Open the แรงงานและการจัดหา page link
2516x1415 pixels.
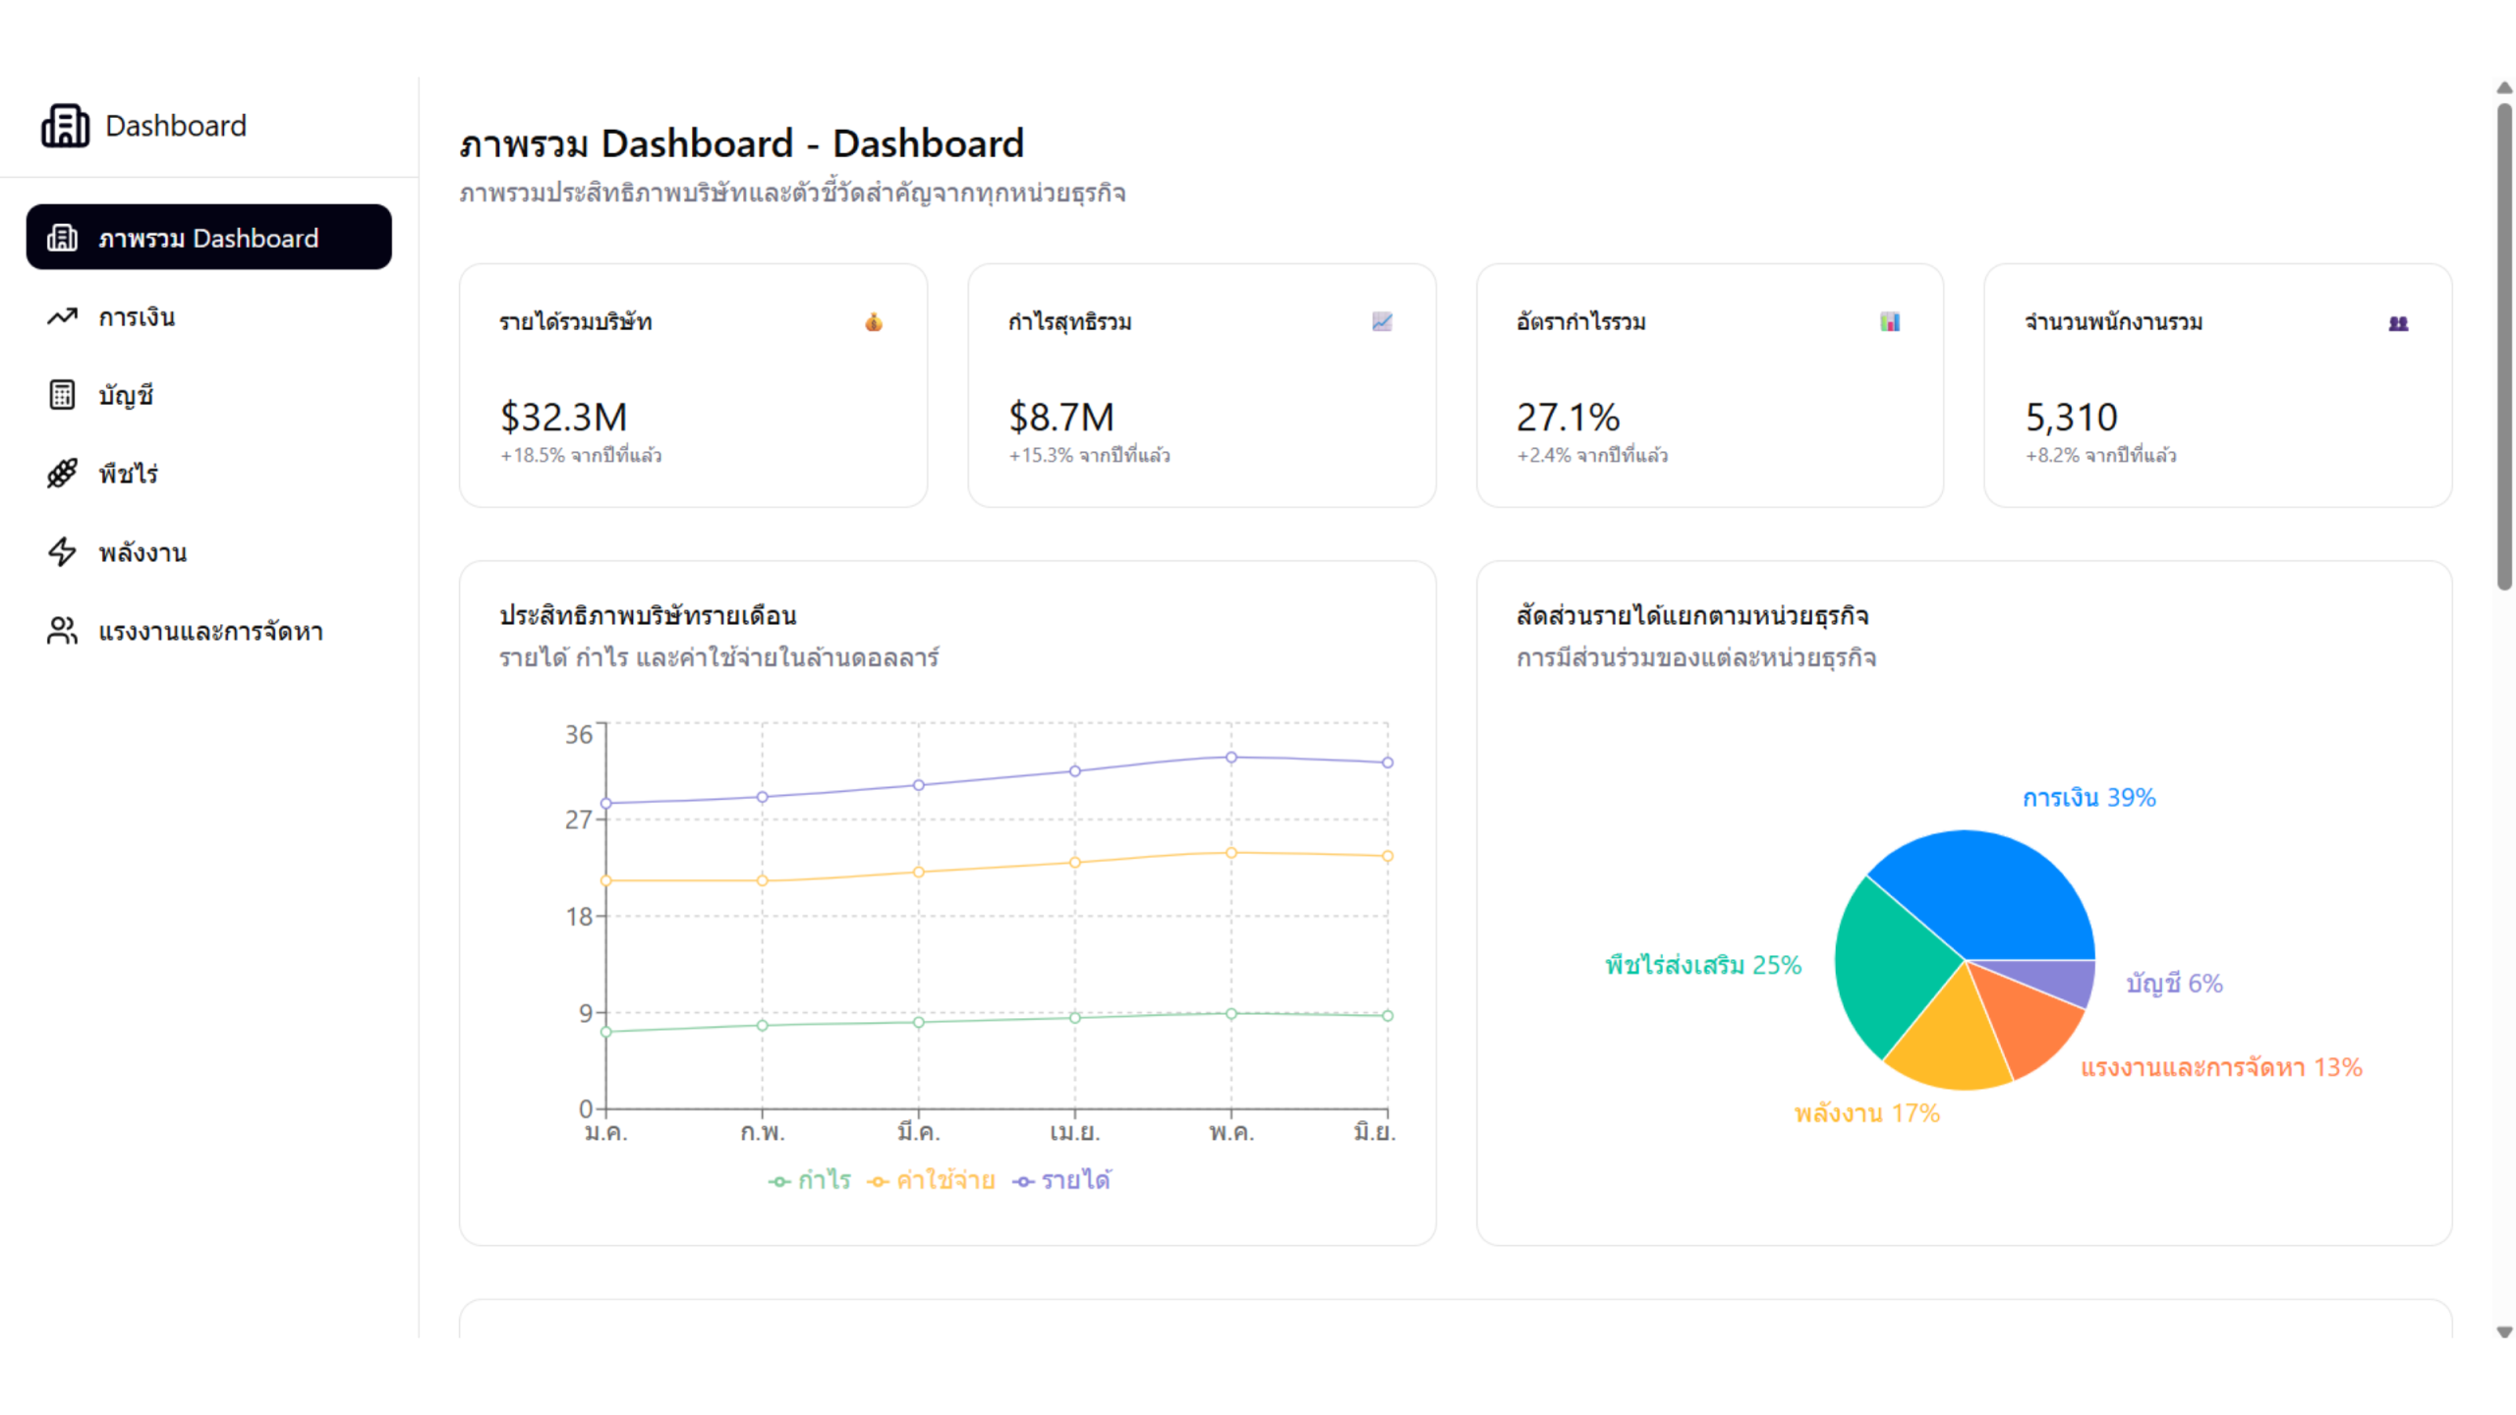tap(210, 632)
